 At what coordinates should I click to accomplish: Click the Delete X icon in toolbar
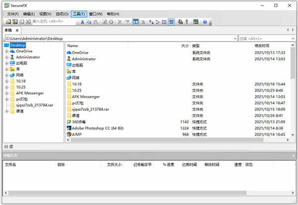[121, 22]
